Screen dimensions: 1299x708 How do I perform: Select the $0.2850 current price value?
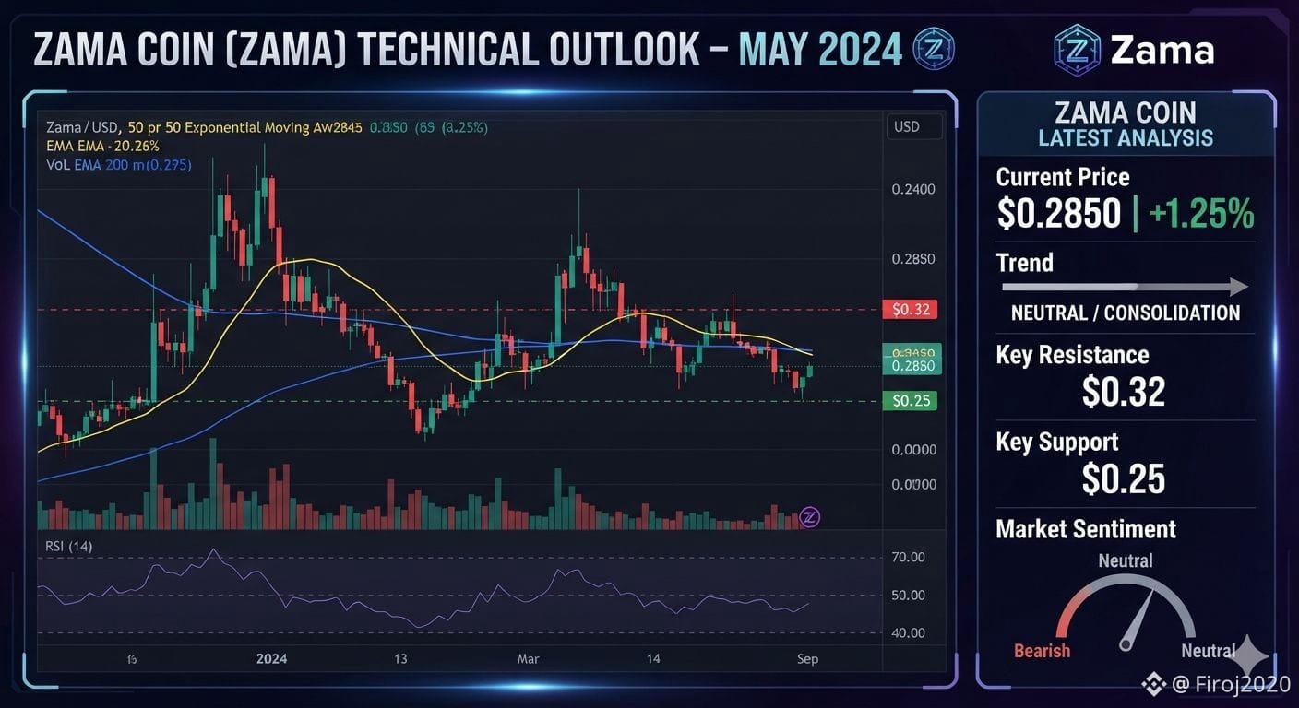1059,214
